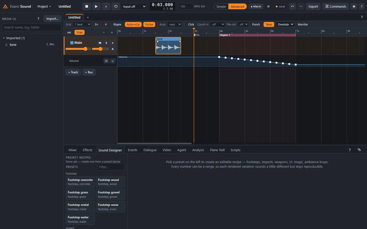Disable Follow playhead
This screenshot has height=229, width=367.
149,24
